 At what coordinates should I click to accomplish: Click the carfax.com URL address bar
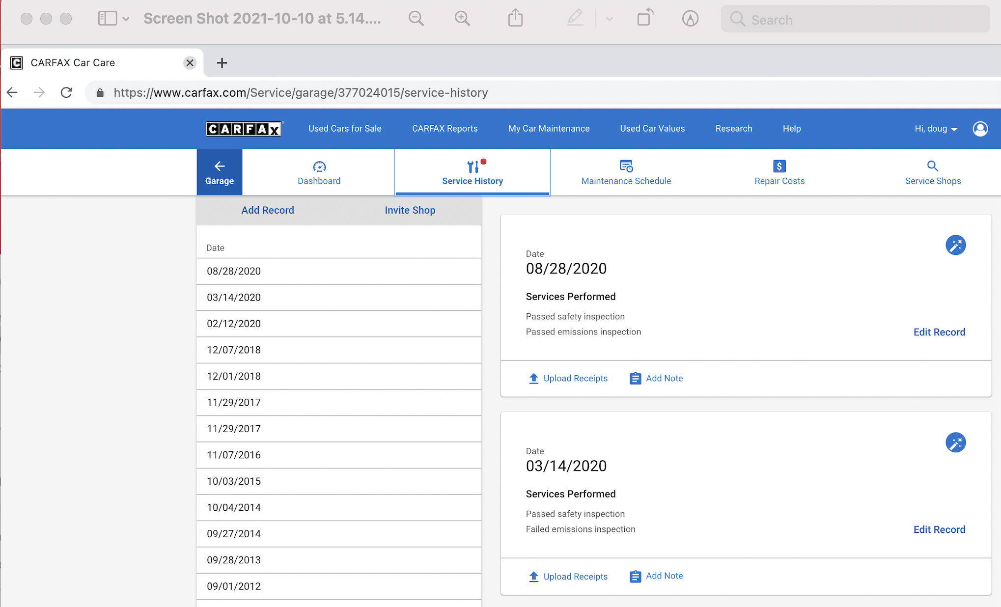coord(301,93)
